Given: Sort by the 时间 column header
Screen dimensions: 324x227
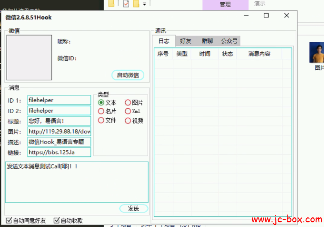Looking at the screenshot, I should tap(205, 54).
